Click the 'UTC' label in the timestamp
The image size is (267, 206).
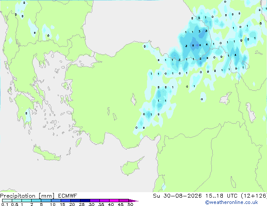click(x=232, y=196)
